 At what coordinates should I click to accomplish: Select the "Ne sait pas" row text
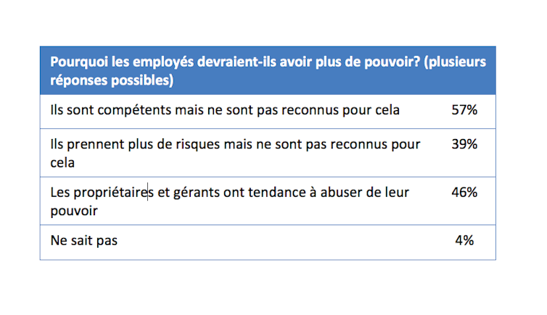pyautogui.click(x=84, y=240)
